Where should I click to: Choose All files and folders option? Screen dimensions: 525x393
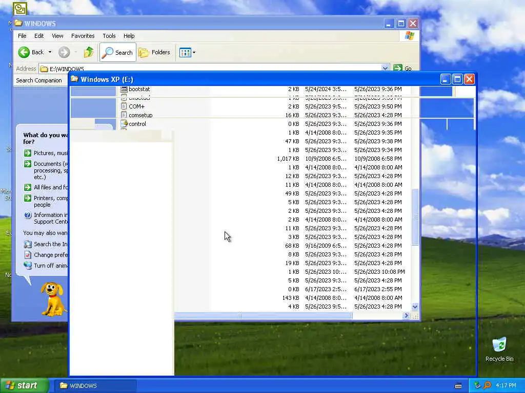tap(46, 187)
